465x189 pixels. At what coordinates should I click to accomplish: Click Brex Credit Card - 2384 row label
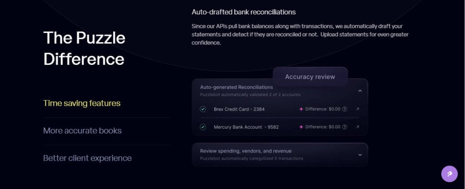[239, 109]
